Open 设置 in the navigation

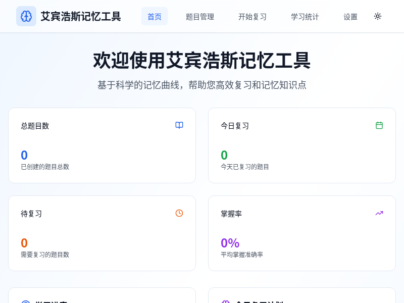(350, 17)
